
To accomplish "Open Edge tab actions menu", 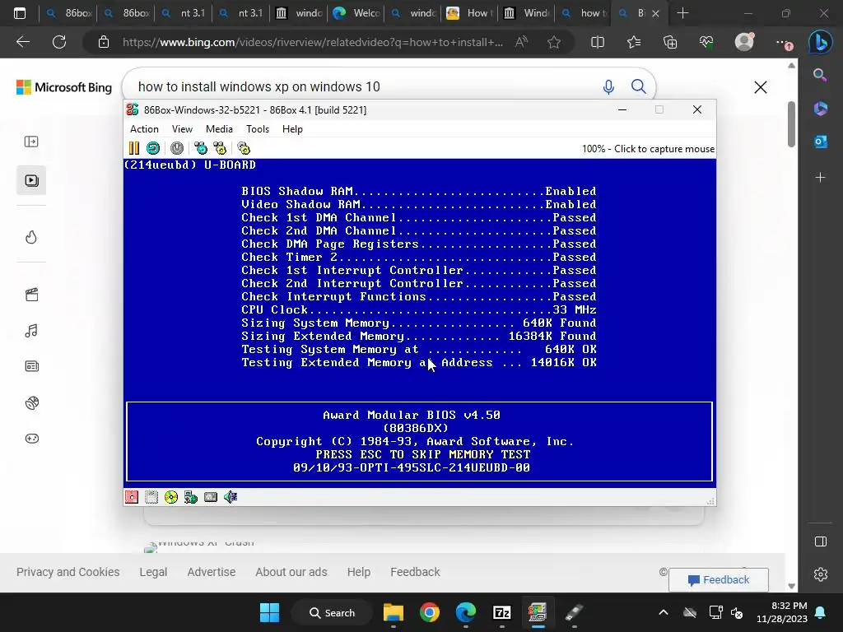I will (20, 13).
